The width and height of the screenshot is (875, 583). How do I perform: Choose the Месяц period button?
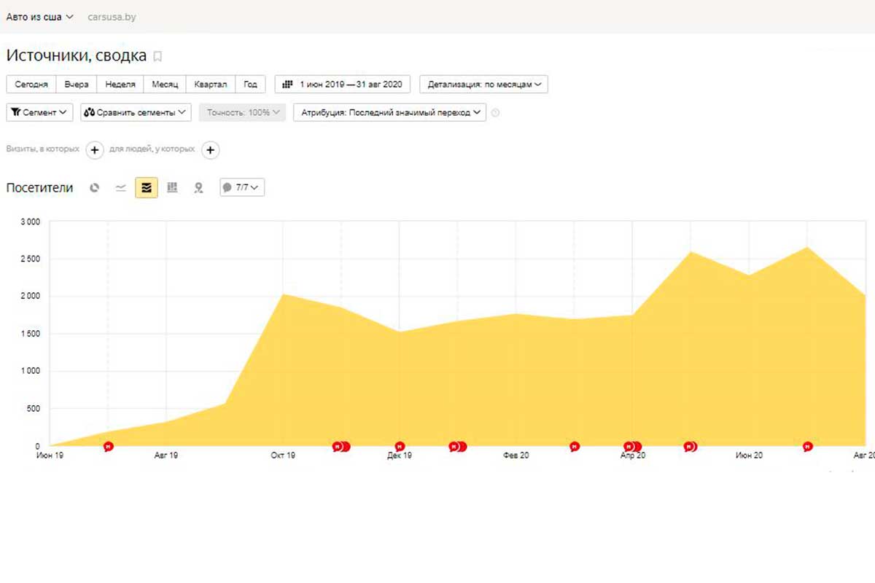click(x=165, y=85)
